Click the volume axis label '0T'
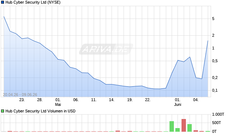 [x=214, y=131]
